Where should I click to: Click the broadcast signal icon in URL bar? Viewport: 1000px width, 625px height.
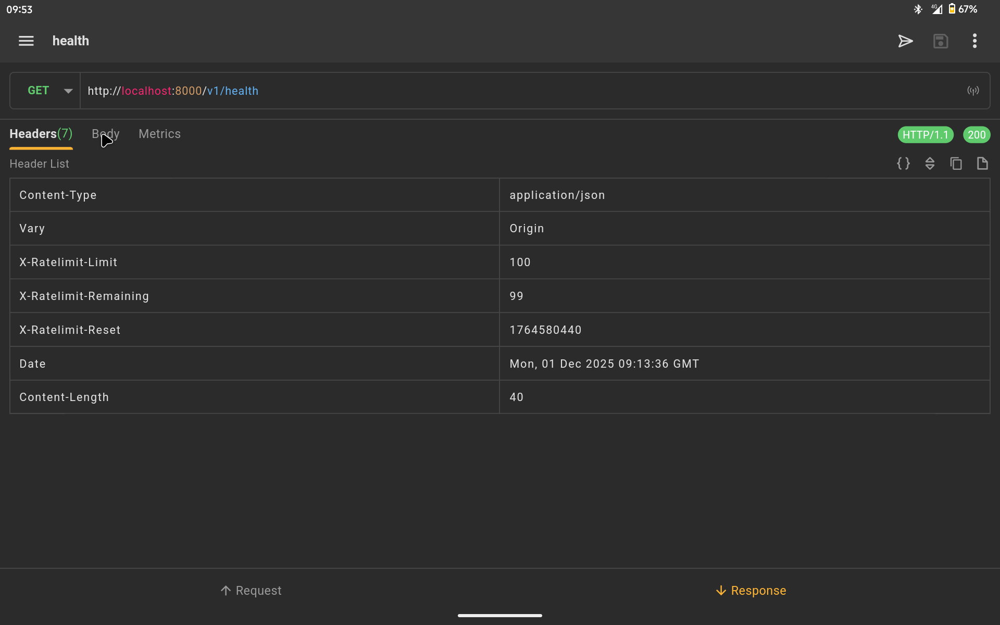coord(972,91)
